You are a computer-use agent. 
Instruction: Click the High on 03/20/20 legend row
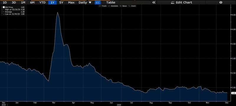coord(15,9)
